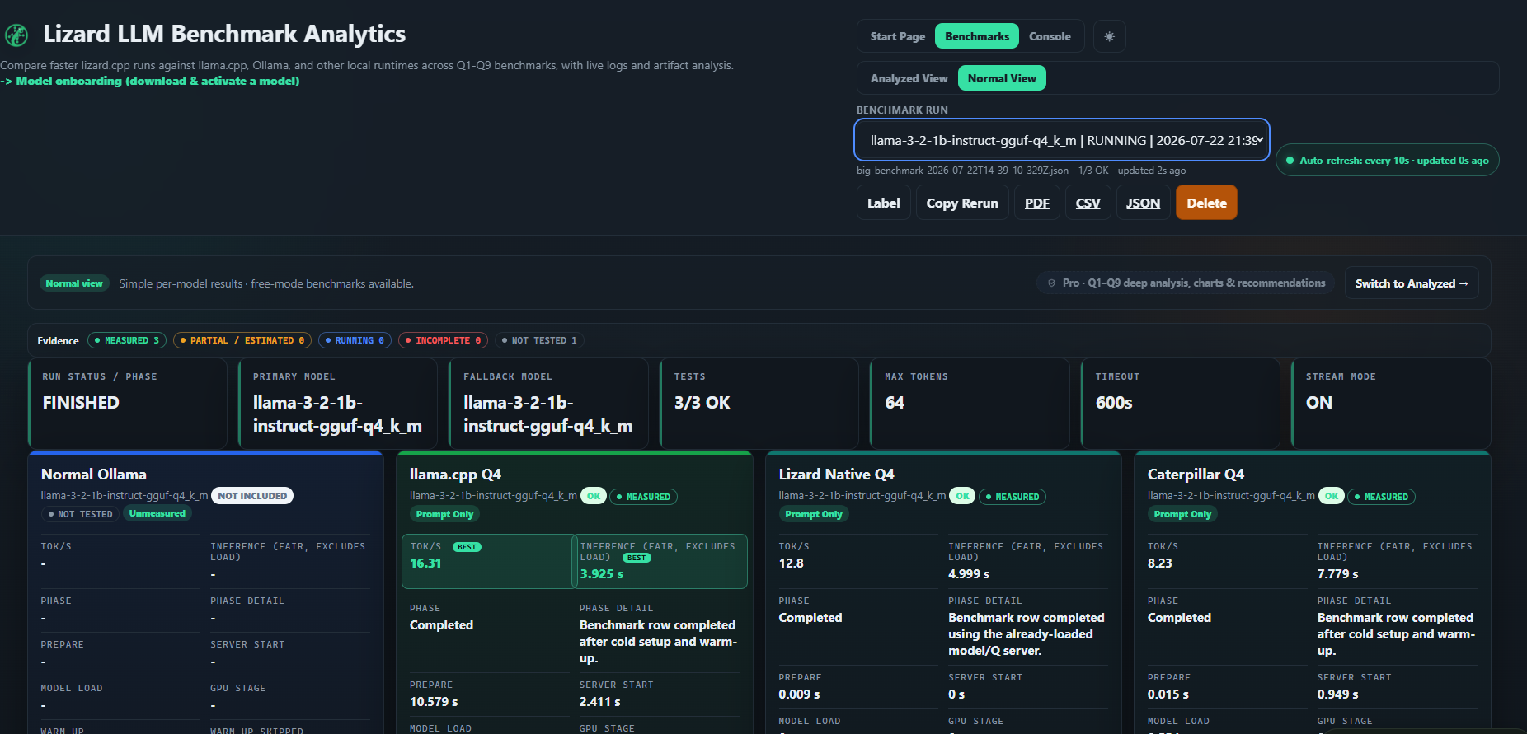Image resolution: width=1527 pixels, height=734 pixels.
Task: Click the FINISHED run status value
Action: (x=81, y=403)
